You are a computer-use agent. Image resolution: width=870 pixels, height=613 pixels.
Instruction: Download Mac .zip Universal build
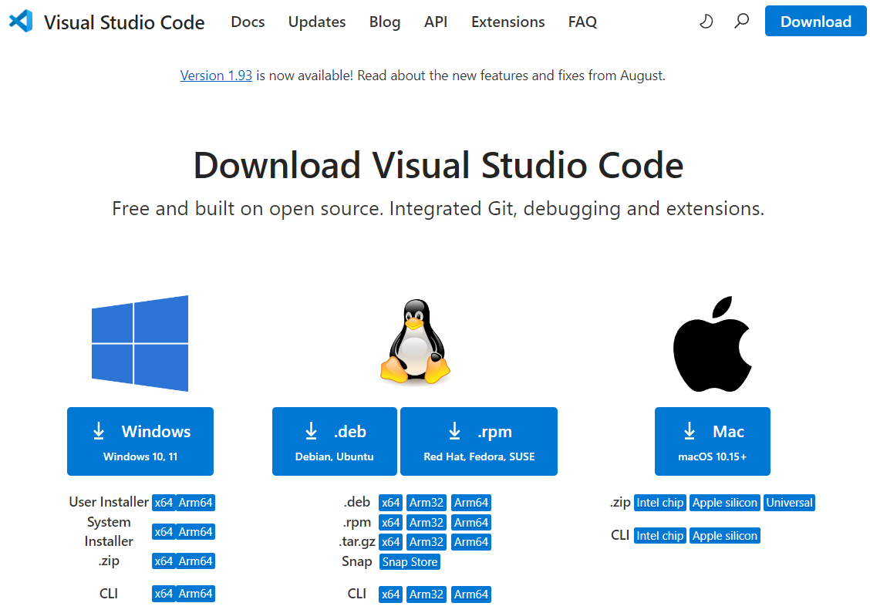coord(789,503)
